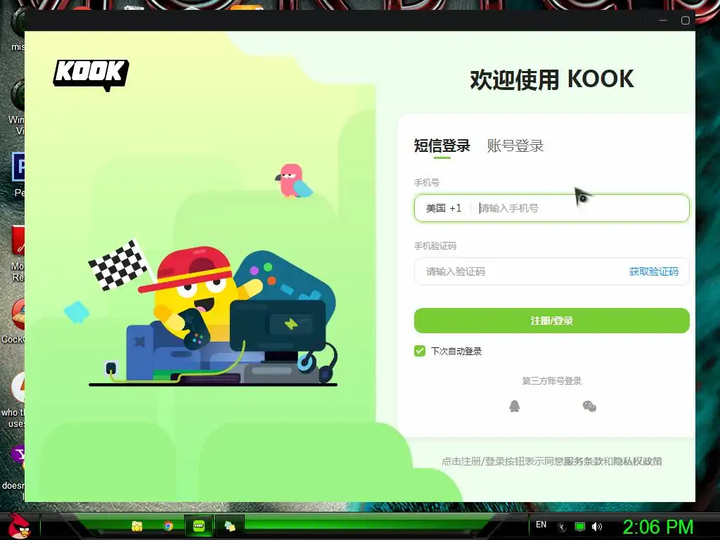
Task: Click the 欢迎使用 KOOK heading
Action: [551, 79]
